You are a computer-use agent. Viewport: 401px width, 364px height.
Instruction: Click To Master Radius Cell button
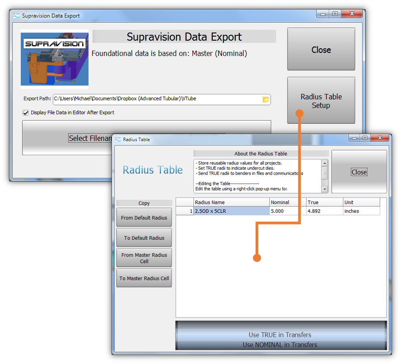coord(144,278)
